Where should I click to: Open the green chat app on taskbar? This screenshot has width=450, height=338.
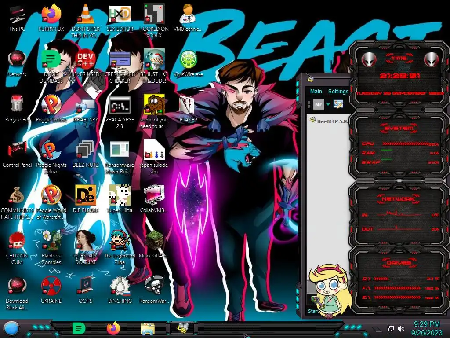79,328
